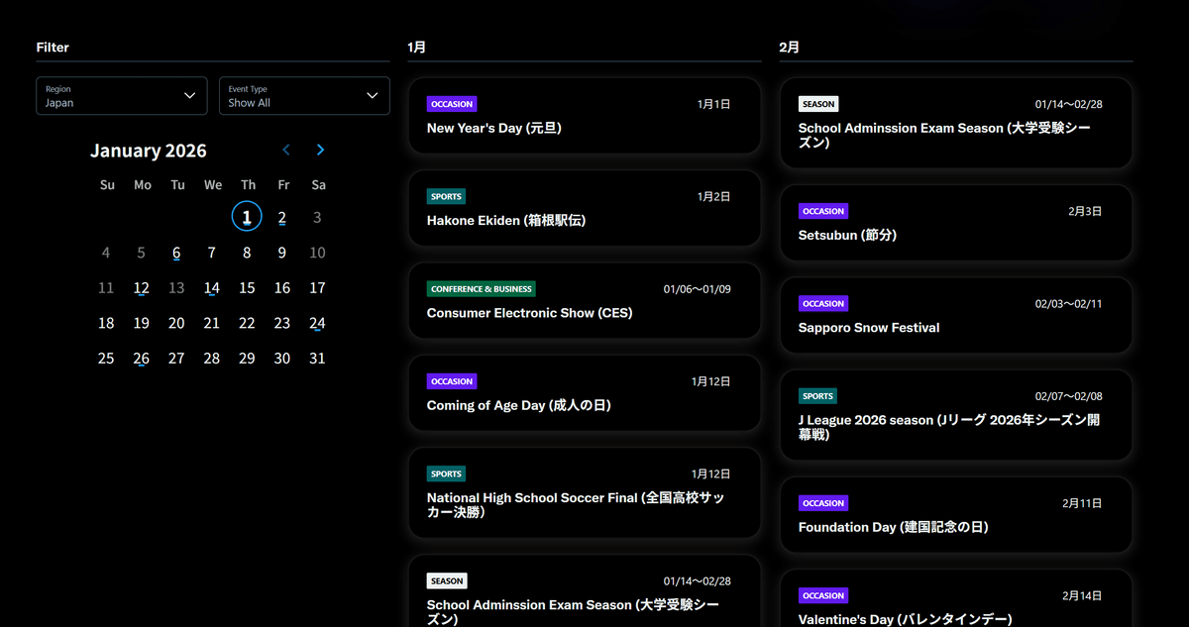
Task: Choose January 18 on the calendar
Action: coord(106,323)
